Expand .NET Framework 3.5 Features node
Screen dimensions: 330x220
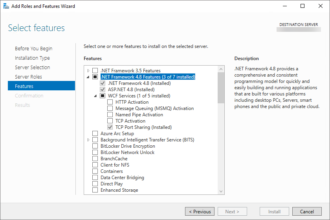click(88, 71)
